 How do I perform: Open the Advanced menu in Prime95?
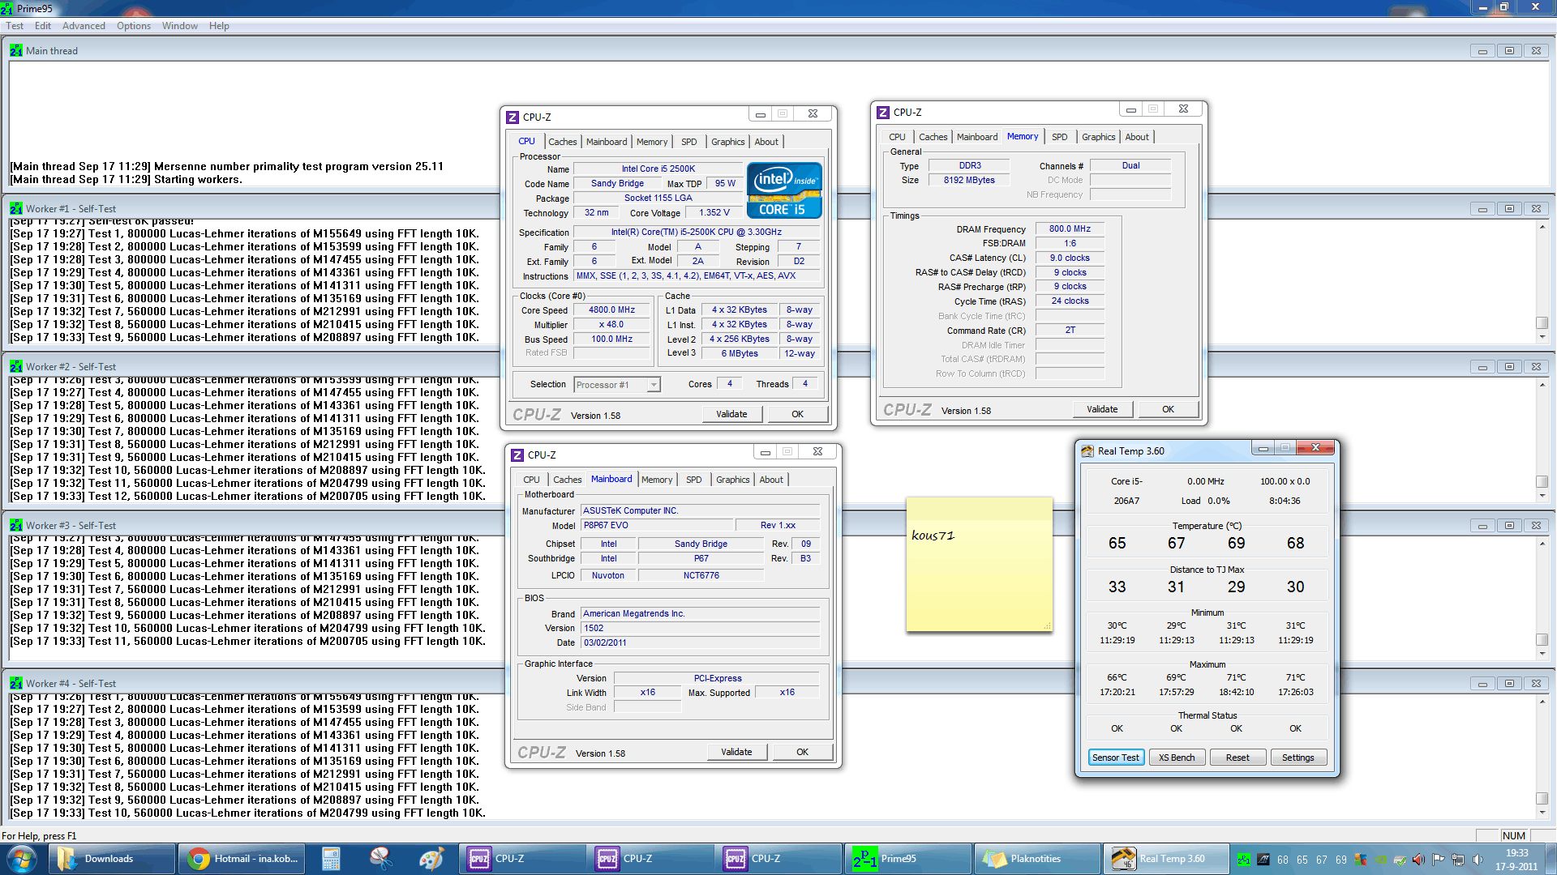pyautogui.click(x=84, y=26)
